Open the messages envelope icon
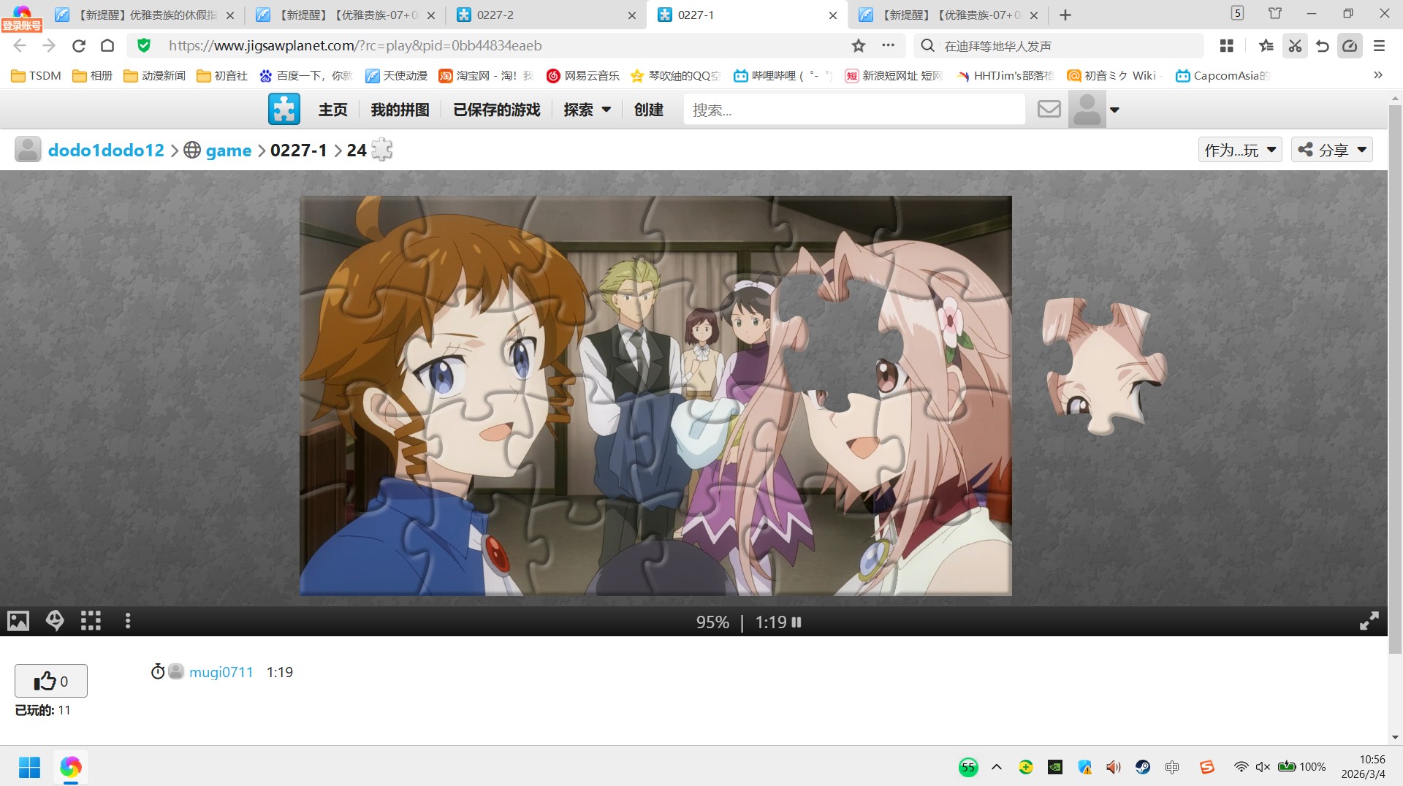The width and height of the screenshot is (1403, 786). 1049,110
